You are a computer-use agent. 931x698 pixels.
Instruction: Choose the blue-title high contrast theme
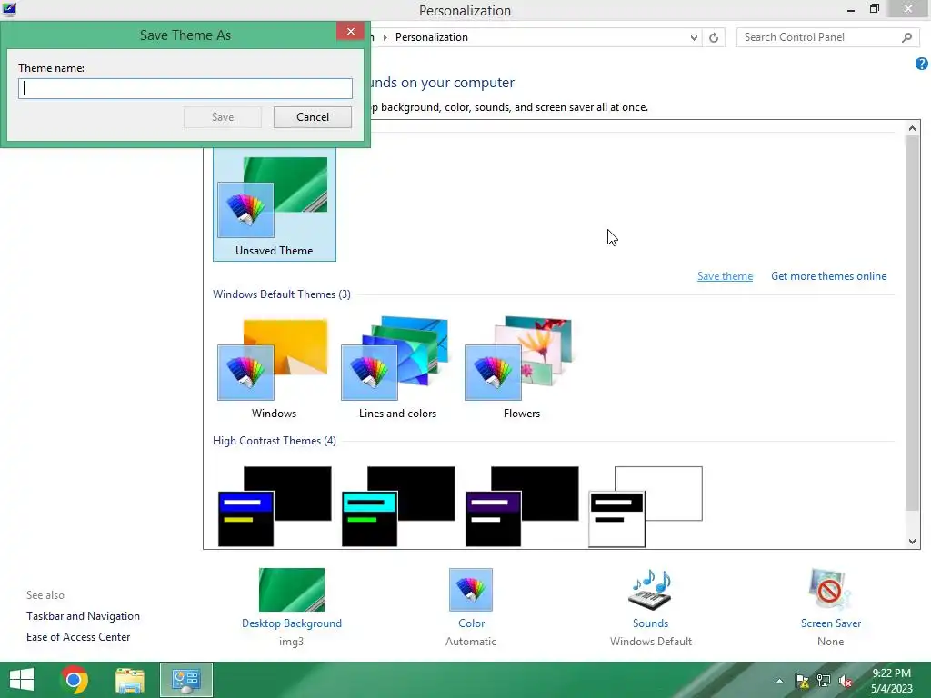275,506
